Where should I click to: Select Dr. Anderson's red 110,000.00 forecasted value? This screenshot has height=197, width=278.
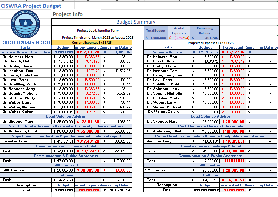(x=233, y=131)
